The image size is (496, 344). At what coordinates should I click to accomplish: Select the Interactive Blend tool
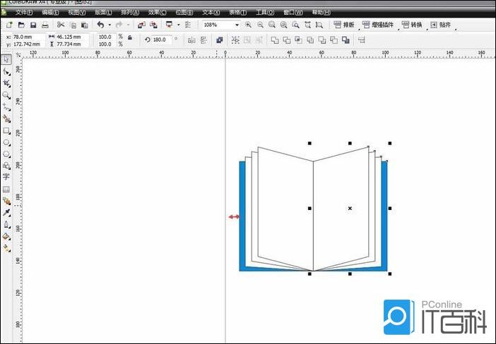click(x=6, y=201)
